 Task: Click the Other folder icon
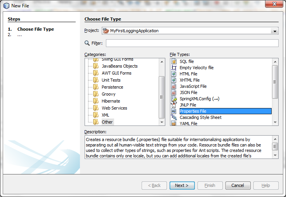(x=96, y=122)
